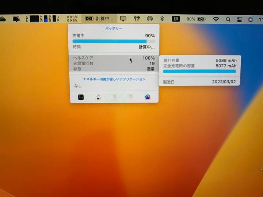The image size is (263, 197).
Task: Click エネルギー消費が著しいアプリケーション heading
Action: 114,79
